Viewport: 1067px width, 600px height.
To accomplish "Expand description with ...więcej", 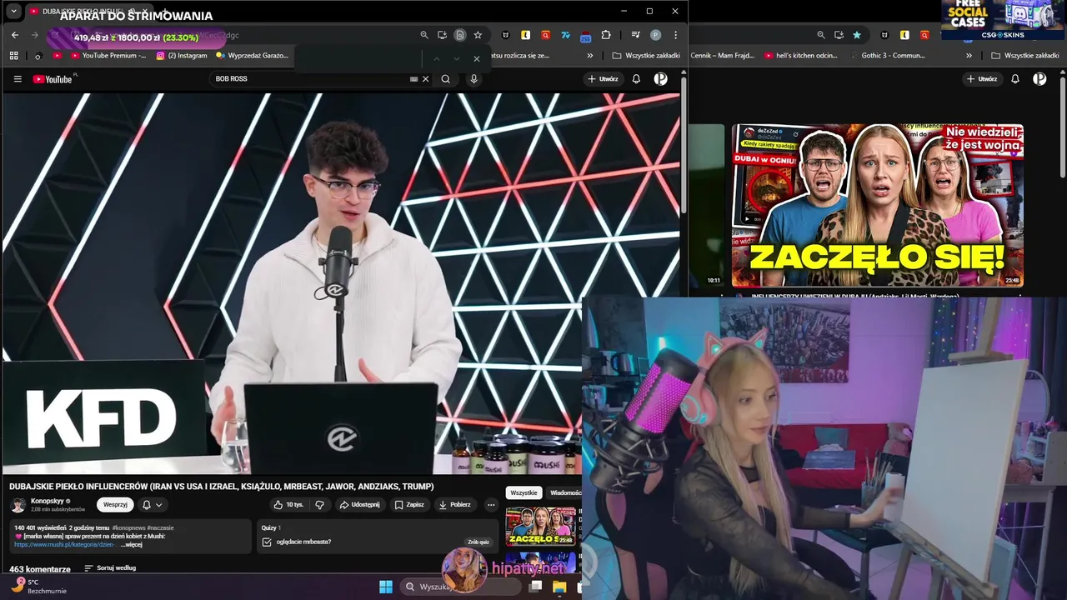I will (132, 544).
